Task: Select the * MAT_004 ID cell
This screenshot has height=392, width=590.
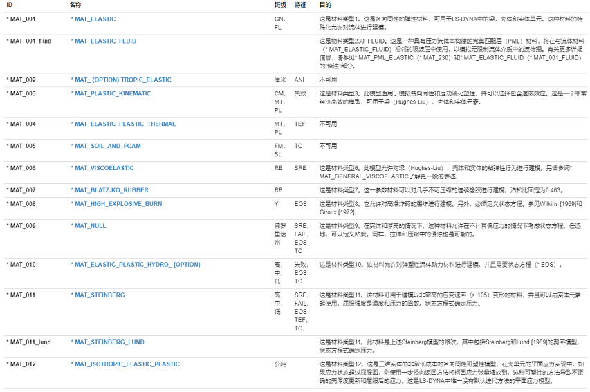Action: (21, 124)
